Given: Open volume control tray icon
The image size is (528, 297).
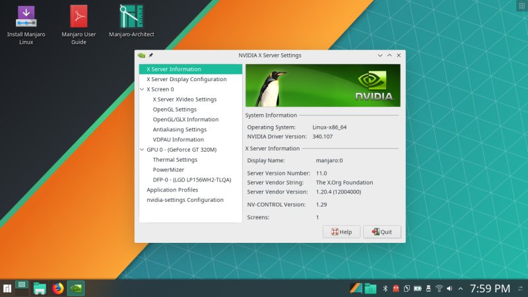Looking at the screenshot, I should coord(449,288).
